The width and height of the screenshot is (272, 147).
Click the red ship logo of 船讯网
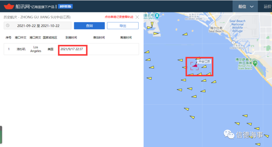click(9, 6)
